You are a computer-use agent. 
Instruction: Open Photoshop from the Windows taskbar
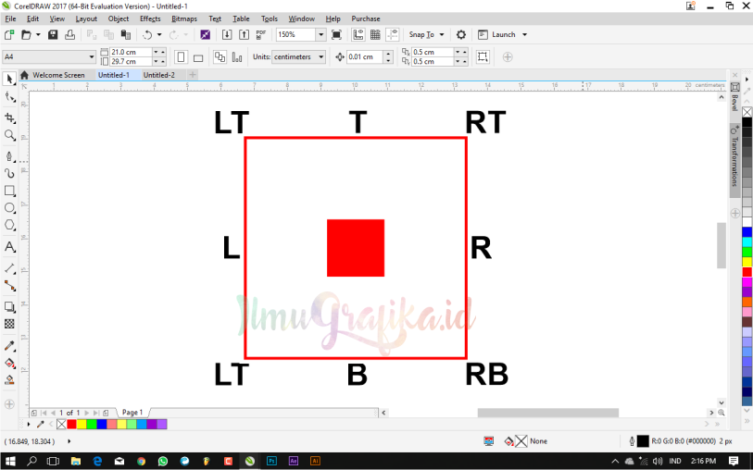click(x=271, y=462)
